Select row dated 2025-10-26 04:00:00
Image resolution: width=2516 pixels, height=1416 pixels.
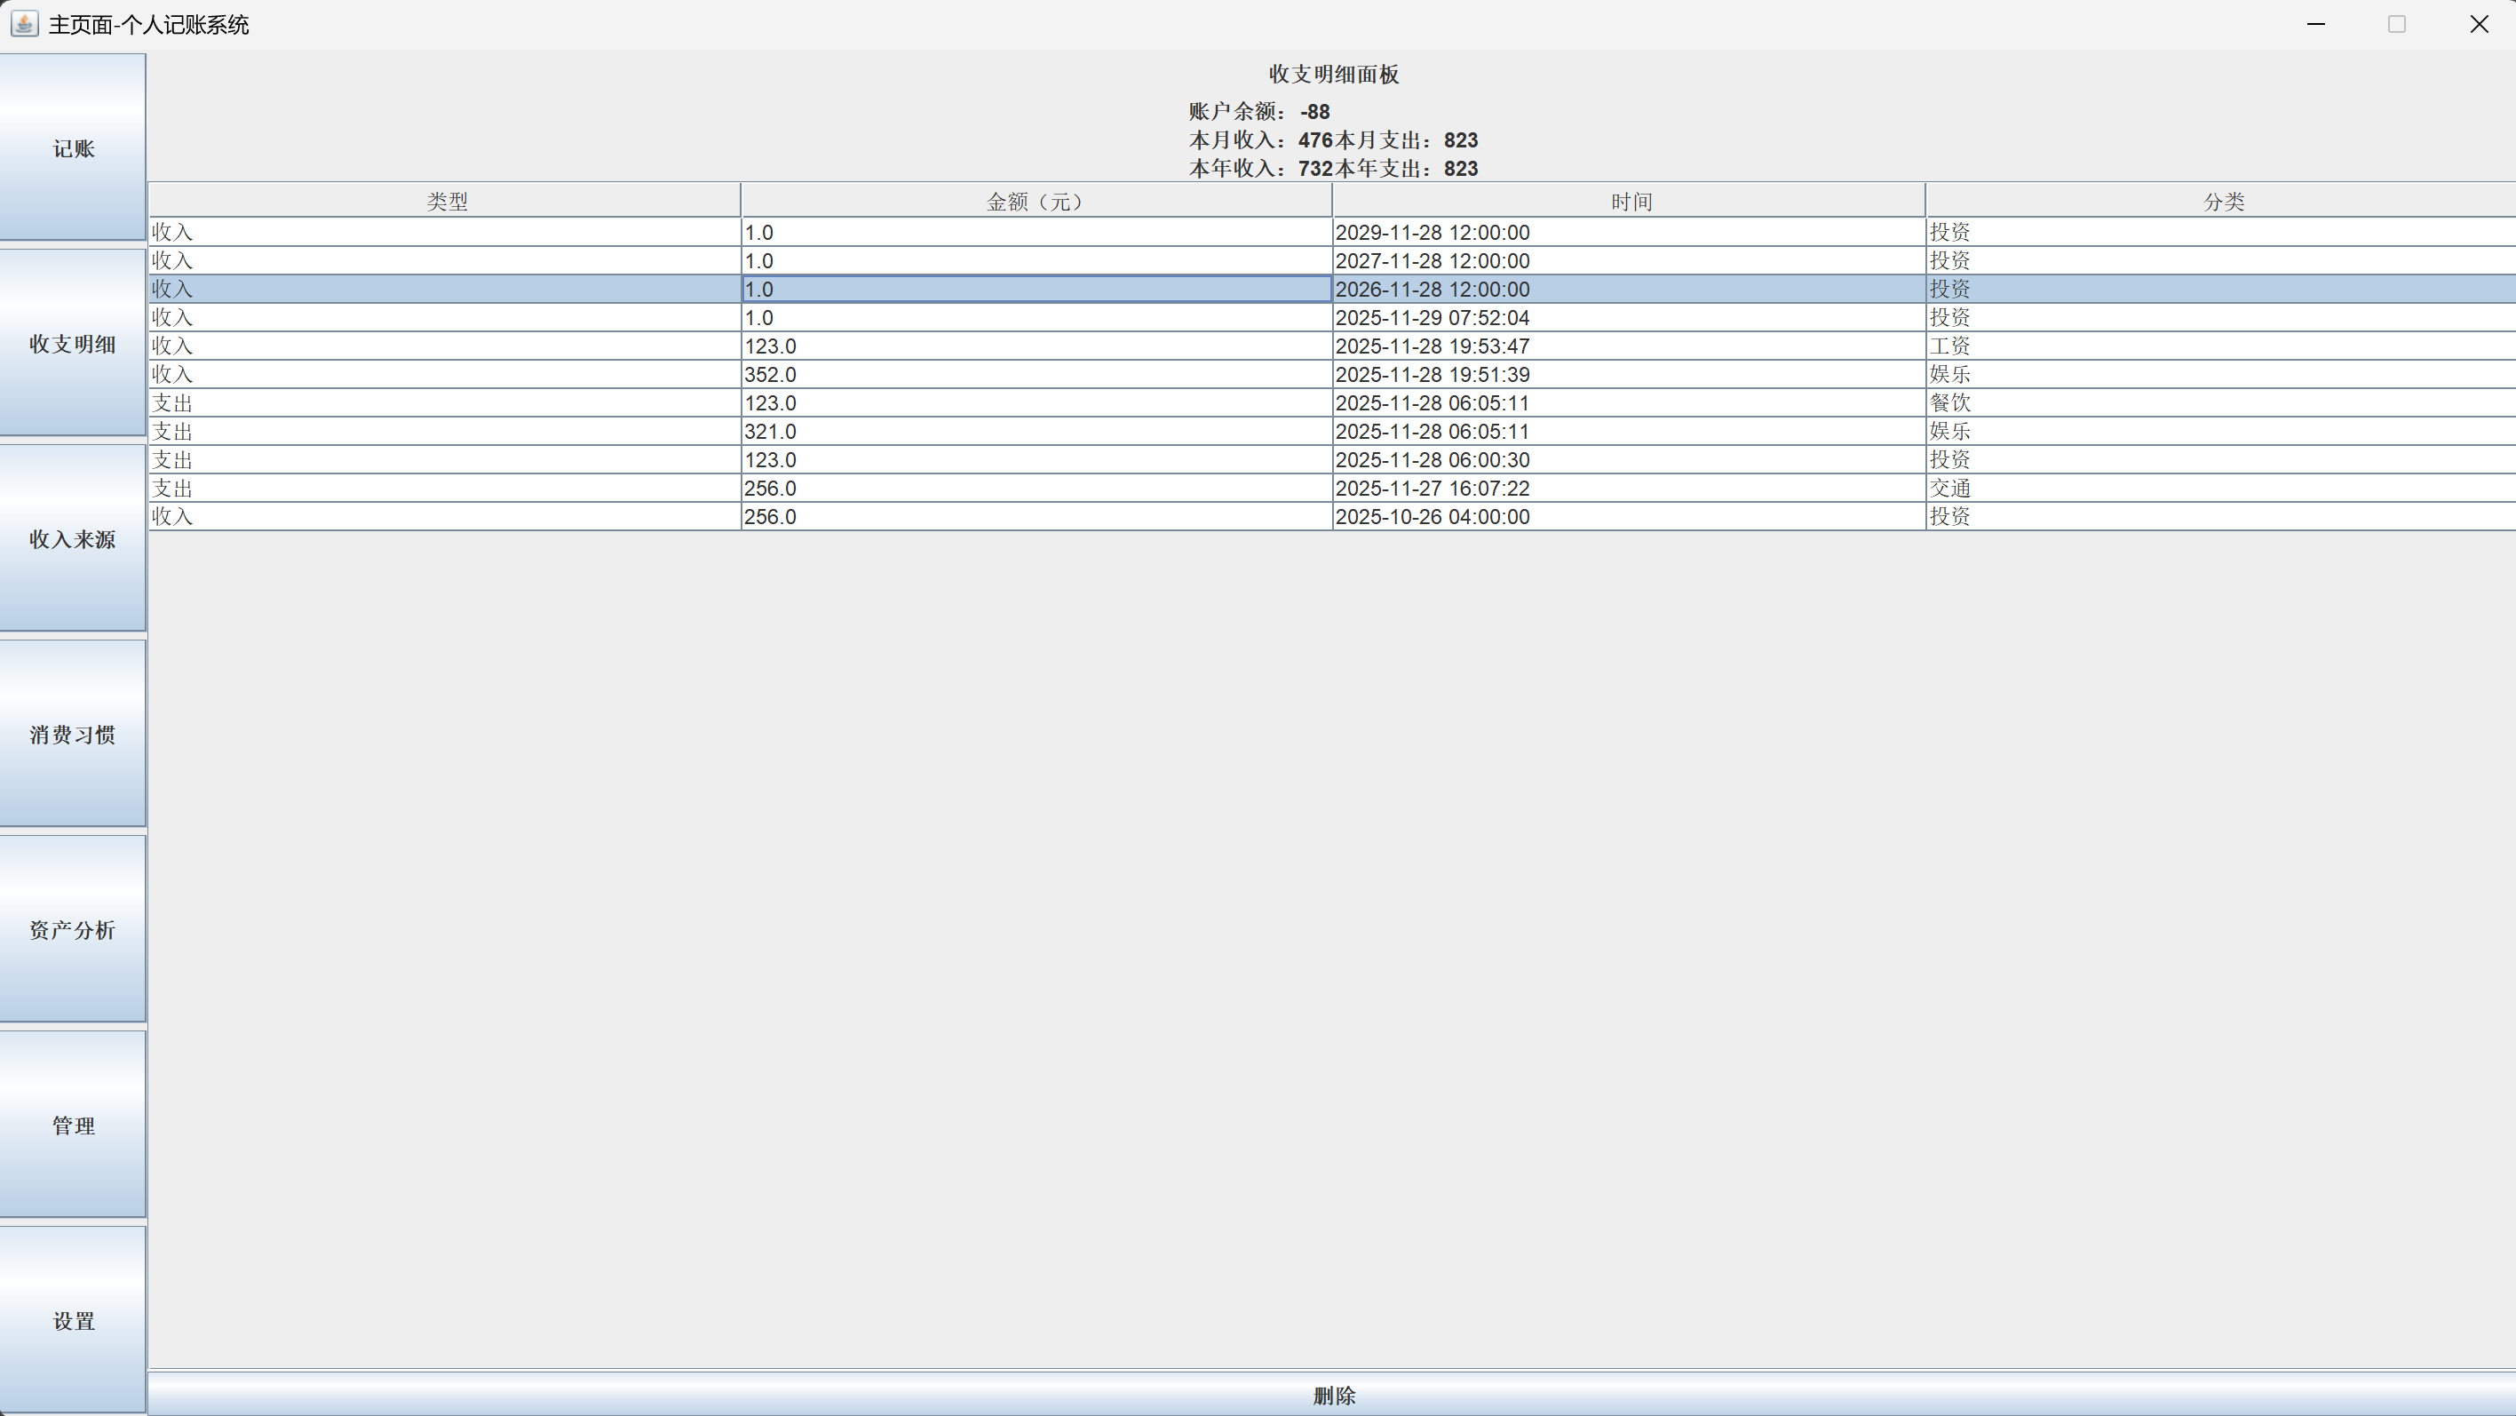1432,516
